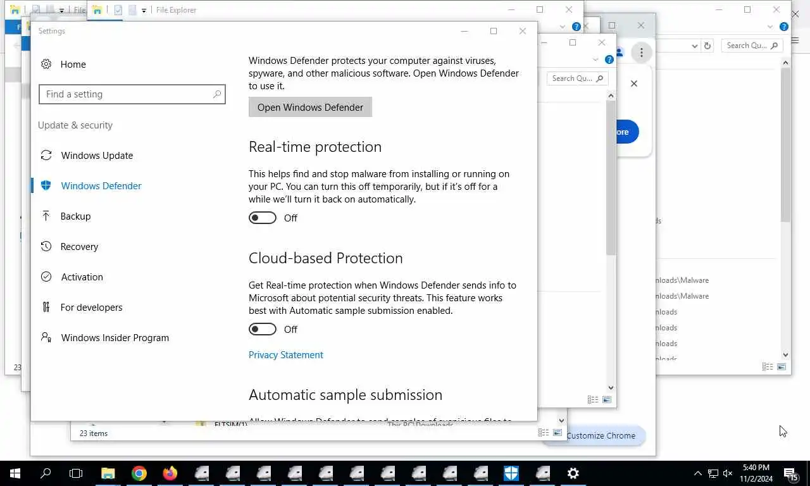Open Chrome's three-dot menu
Viewport: 810px width, 486px height.
pos(641,53)
